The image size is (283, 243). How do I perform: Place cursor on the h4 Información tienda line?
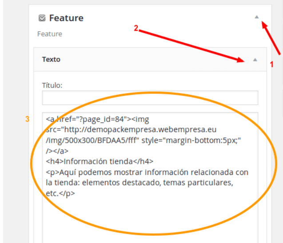tap(100, 161)
